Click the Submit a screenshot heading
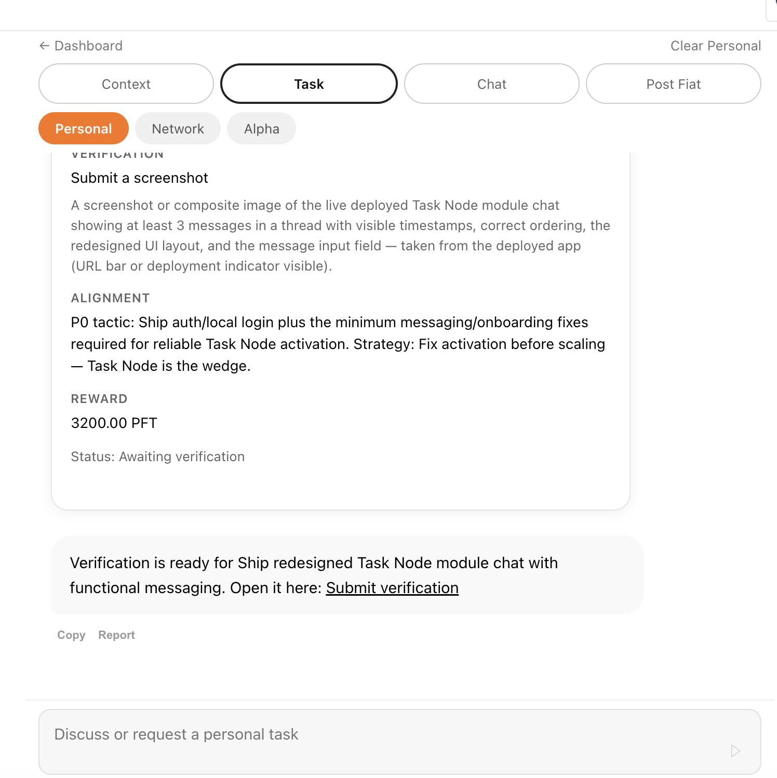The width and height of the screenshot is (777, 778). coord(139,178)
